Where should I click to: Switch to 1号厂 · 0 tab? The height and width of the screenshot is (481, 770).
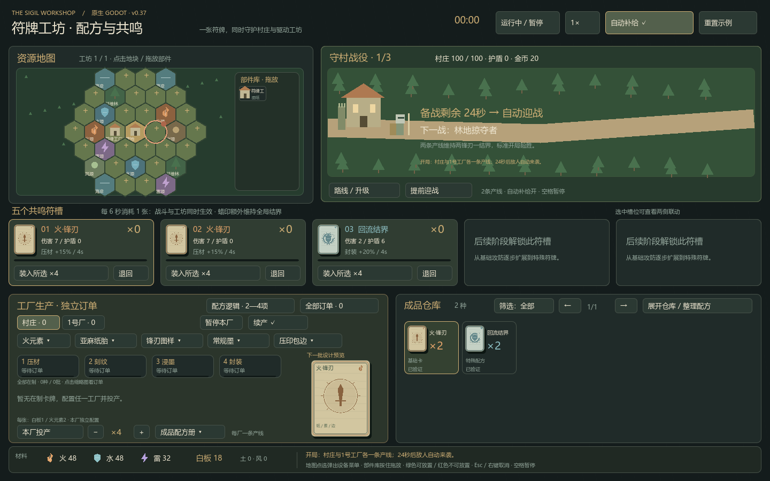coord(83,322)
